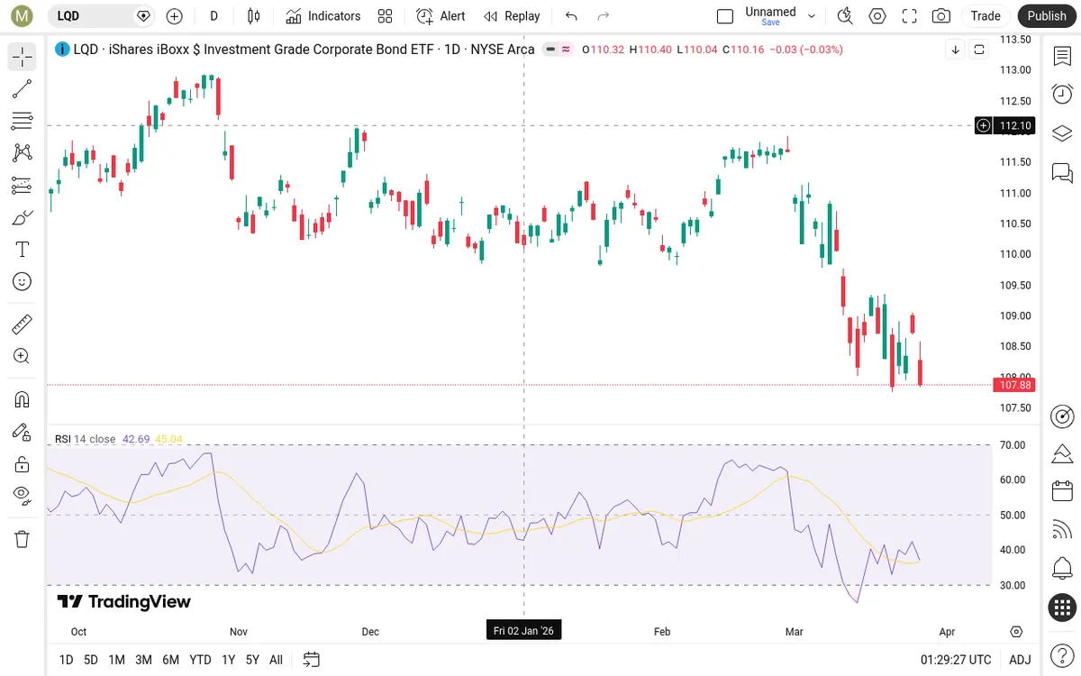Screen dimensions: 1081x676
Task: Open the D time interval dropdown
Action: point(213,16)
